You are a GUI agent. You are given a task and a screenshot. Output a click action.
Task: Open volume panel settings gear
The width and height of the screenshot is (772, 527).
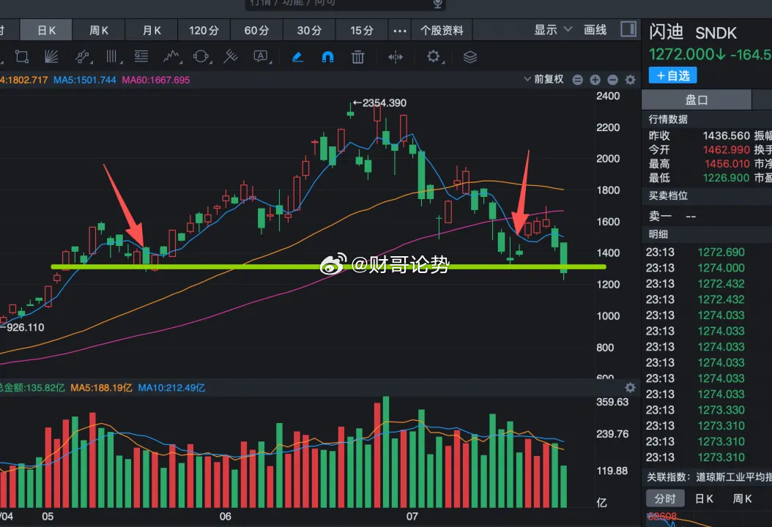[x=630, y=387]
